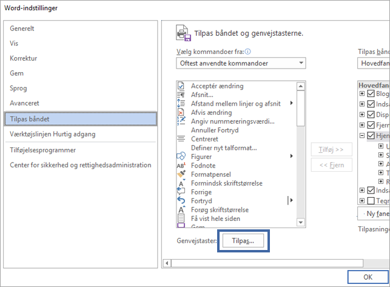Click the Angiv nummereringsværdi icon
This screenshot has height=287, width=390.
(181, 121)
